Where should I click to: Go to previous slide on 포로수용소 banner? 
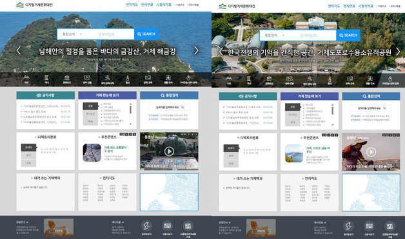pos(221,52)
